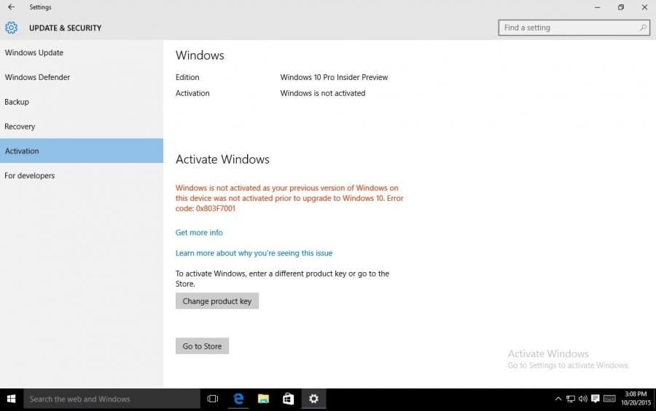
Task: Click the back arrow in Settings
Action: coord(11,7)
